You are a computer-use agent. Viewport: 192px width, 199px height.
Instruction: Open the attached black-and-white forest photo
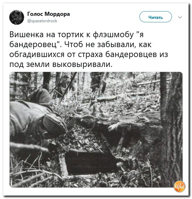point(96,130)
